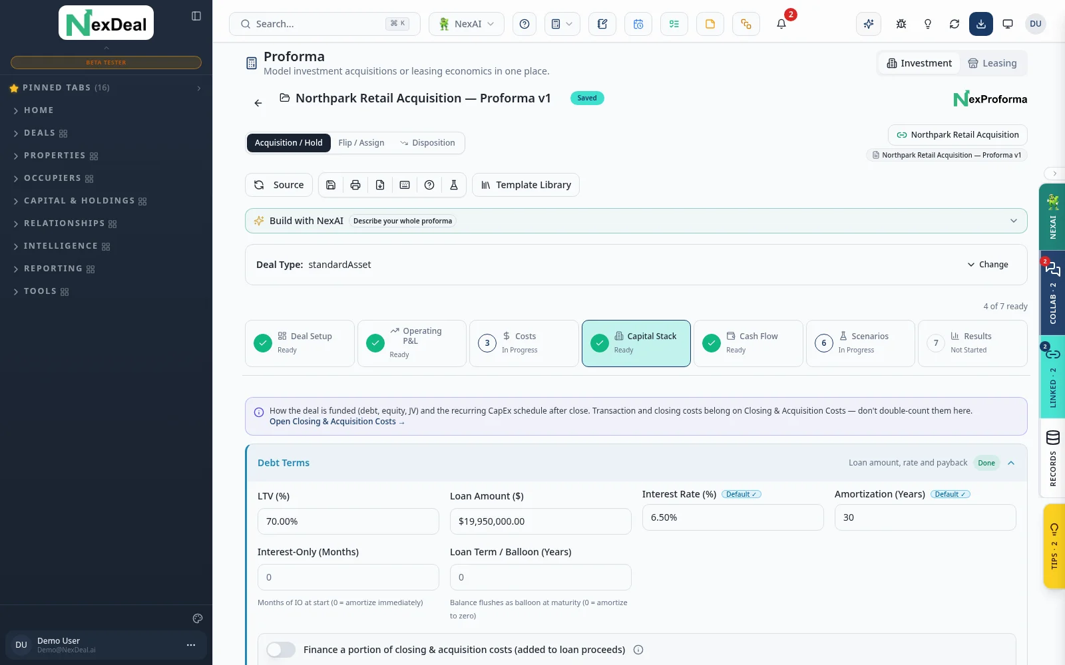Screen dimensions: 1065x665
Task: Click the bug report icon
Action: click(x=901, y=24)
